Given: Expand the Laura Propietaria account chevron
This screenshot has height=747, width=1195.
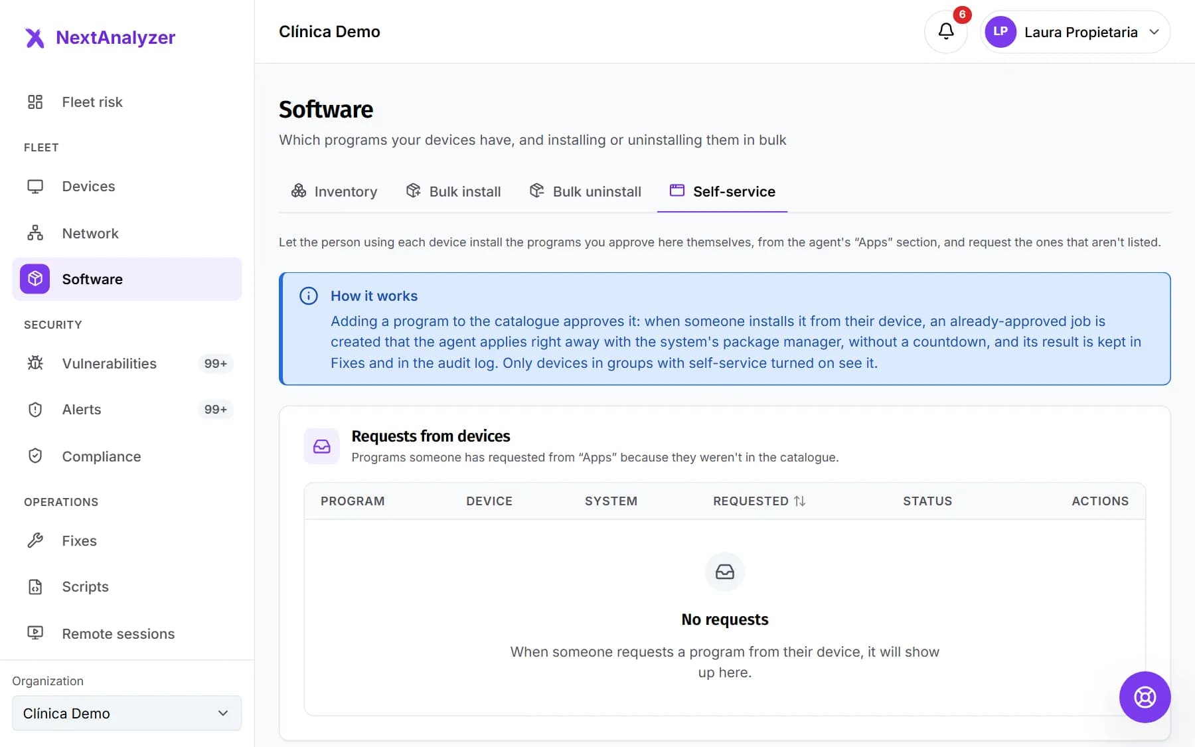Looking at the screenshot, I should (1155, 32).
